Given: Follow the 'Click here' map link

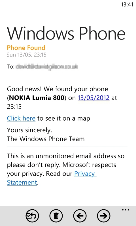Looking at the screenshot, I should tap(21, 118).
